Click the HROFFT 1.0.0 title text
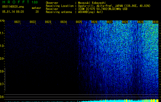 (x=20, y=2)
